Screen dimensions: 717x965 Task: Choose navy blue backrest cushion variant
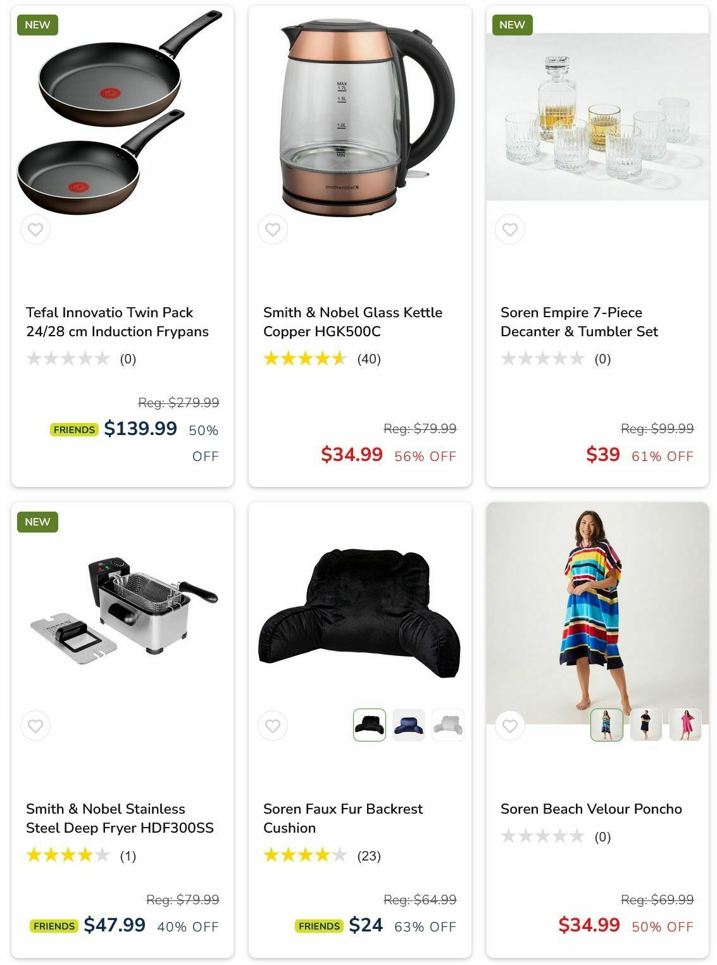[409, 725]
